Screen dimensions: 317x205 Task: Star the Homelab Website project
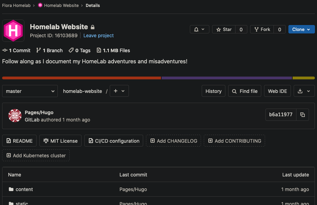pyautogui.click(x=224, y=29)
